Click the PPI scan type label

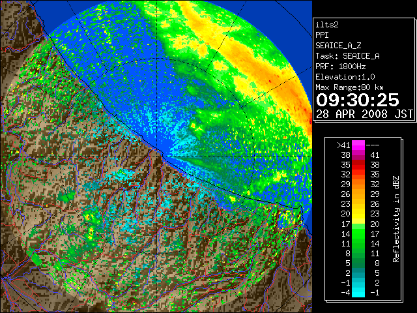[x=322, y=35]
